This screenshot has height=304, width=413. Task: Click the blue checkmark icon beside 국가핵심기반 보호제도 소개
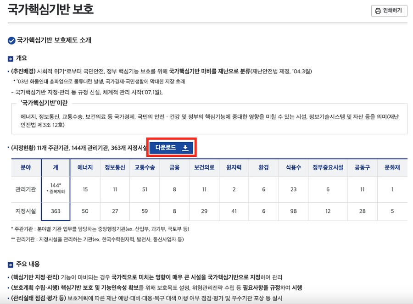coord(11,40)
